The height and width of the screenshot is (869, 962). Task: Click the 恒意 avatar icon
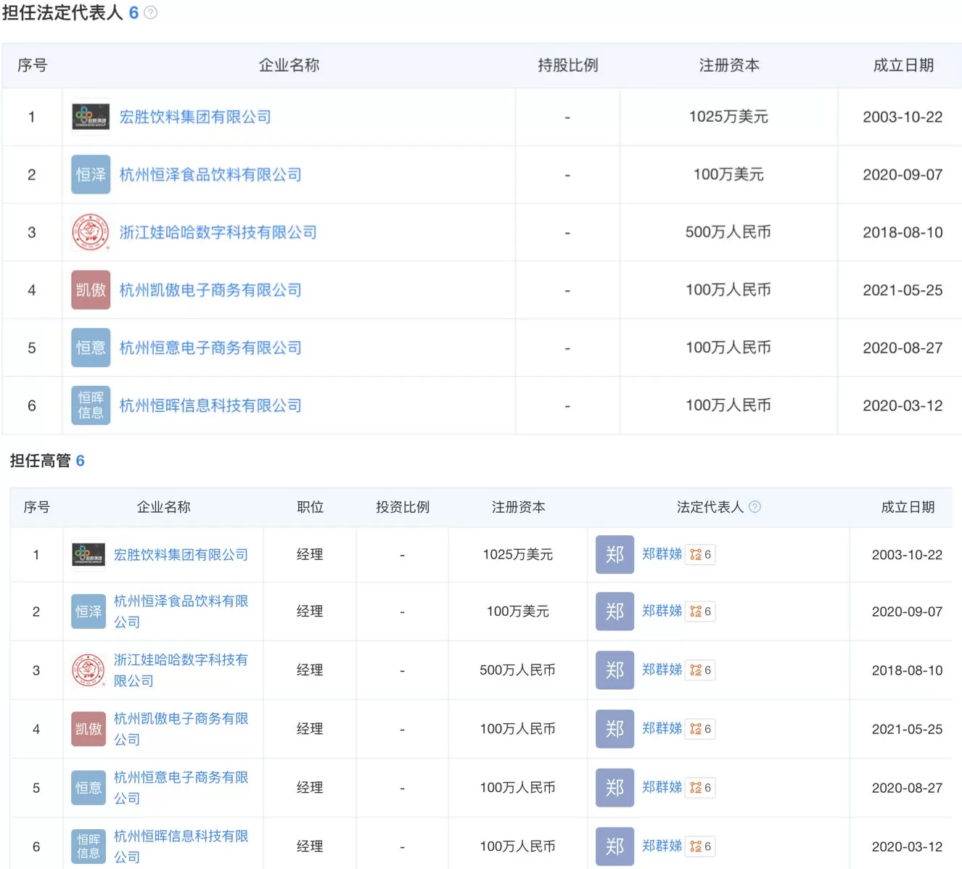coord(90,347)
